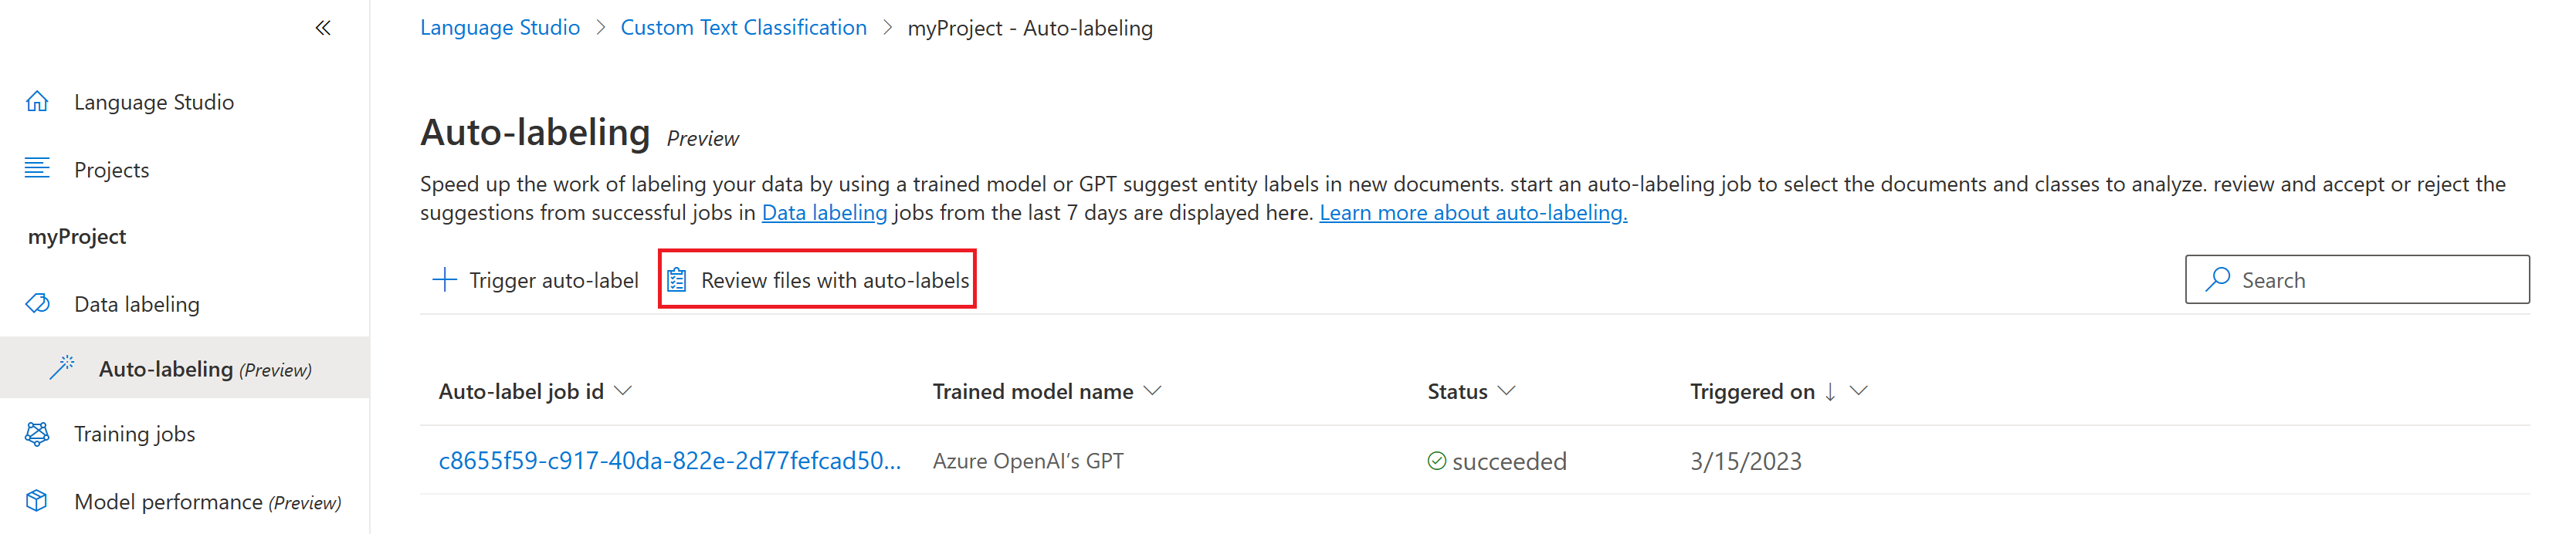2576x534 pixels.
Task: Click the Search input field
Action: click(x=2356, y=279)
